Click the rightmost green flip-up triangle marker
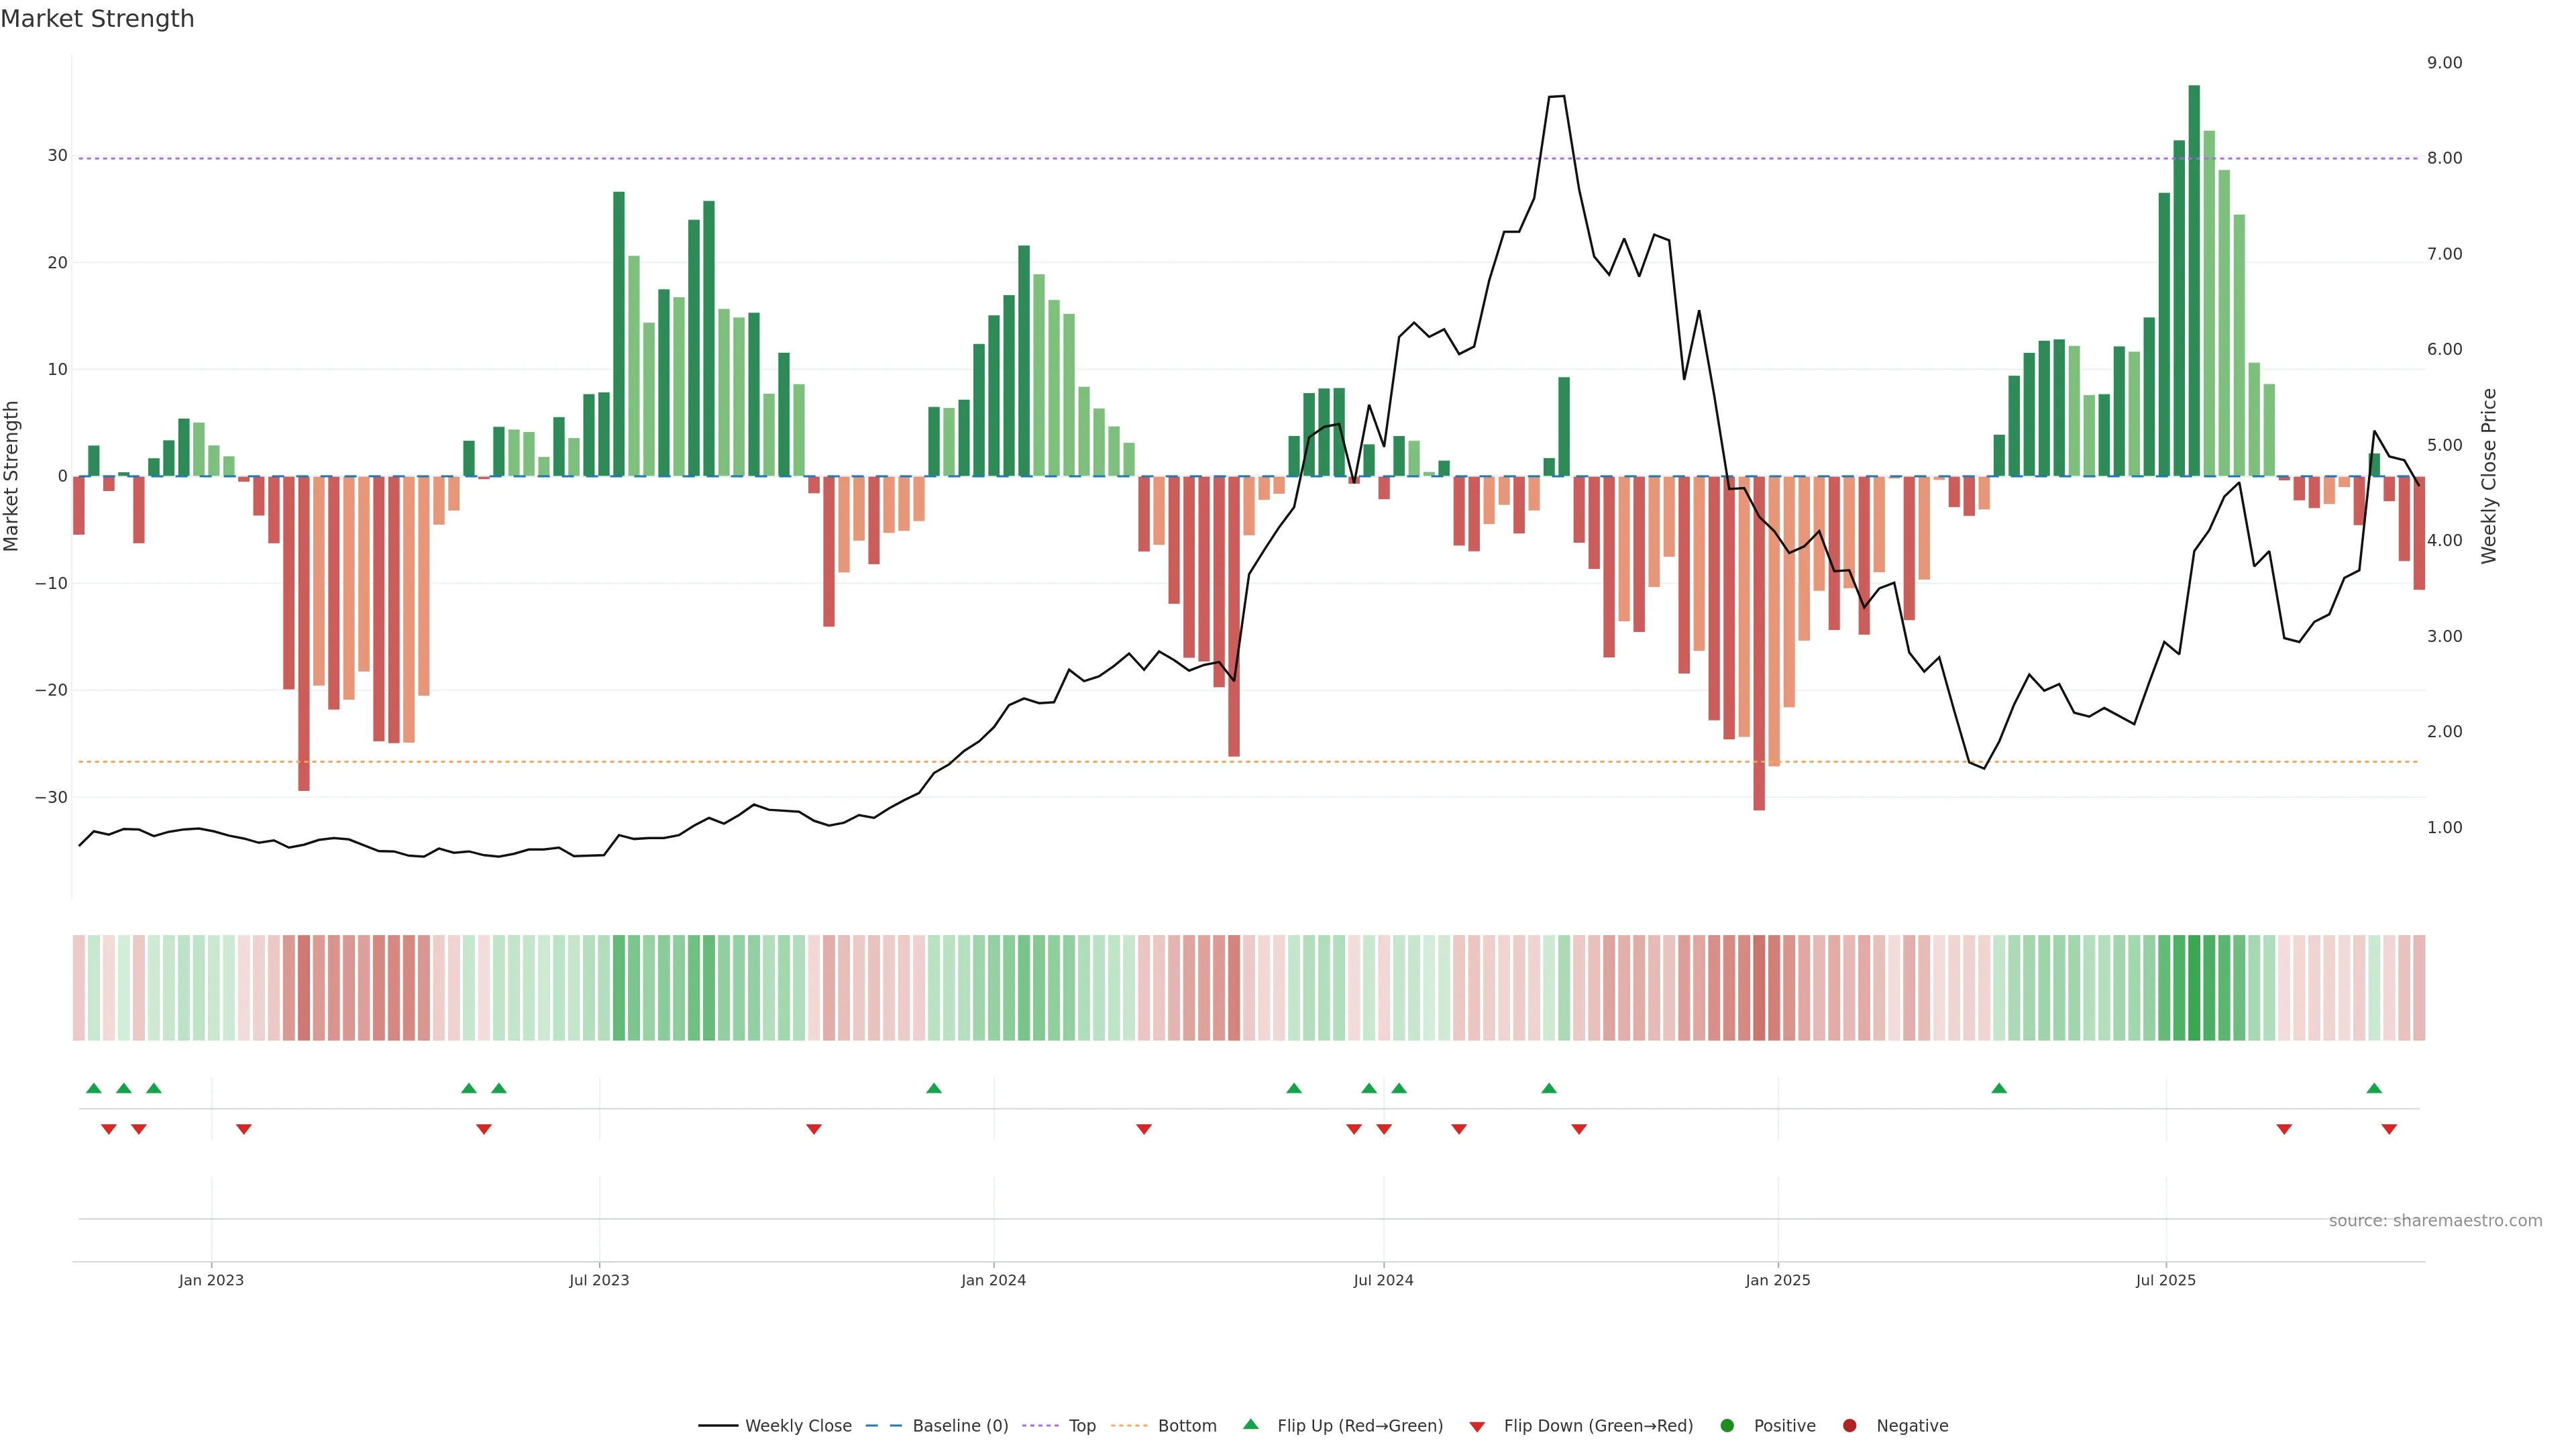Viewport: 2576px width, 1449px height. (x=2374, y=1088)
